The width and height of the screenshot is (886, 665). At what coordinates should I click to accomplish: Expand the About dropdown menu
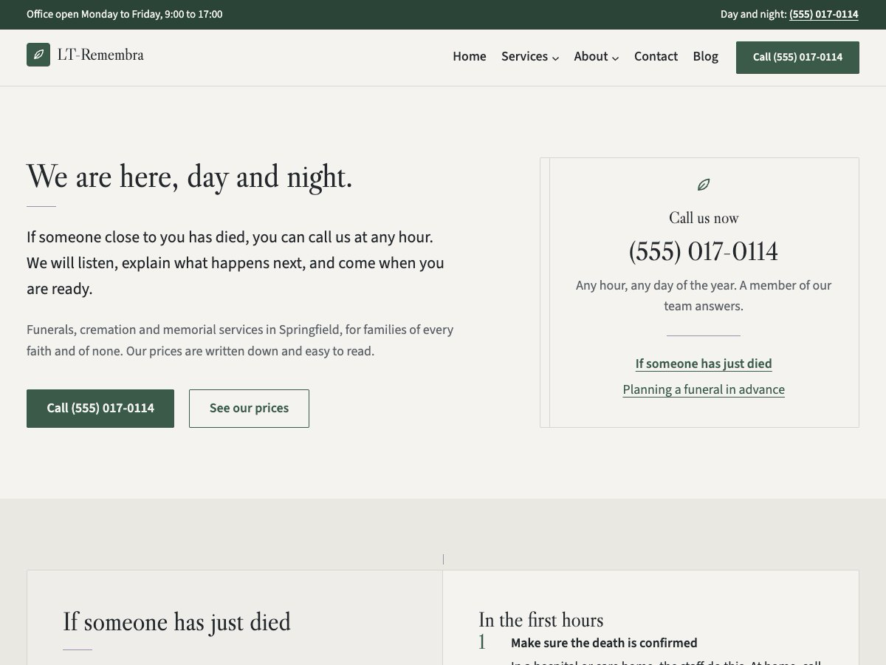[x=597, y=57]
